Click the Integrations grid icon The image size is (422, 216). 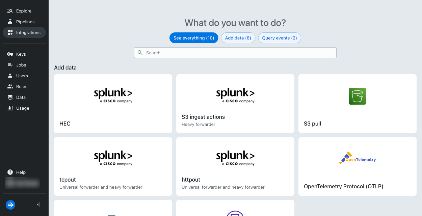click(x=10, y=32)
